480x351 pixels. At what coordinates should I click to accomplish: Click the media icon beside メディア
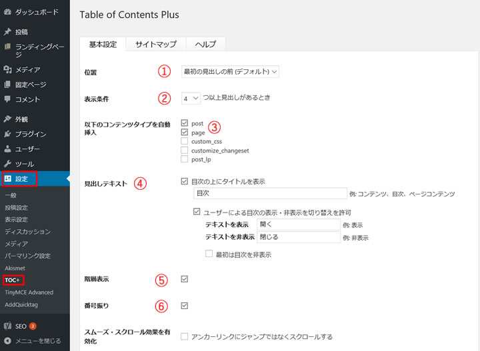pos(7,70)
